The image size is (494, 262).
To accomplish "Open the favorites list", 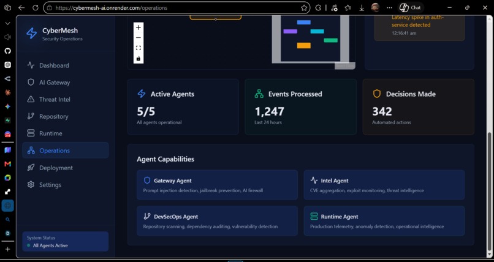I will coord(348,8).
